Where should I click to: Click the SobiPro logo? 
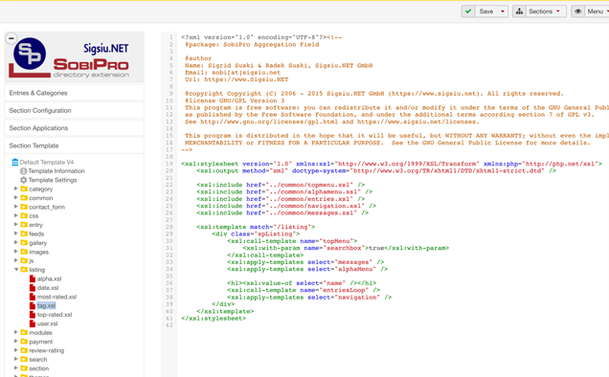point(74,57)
